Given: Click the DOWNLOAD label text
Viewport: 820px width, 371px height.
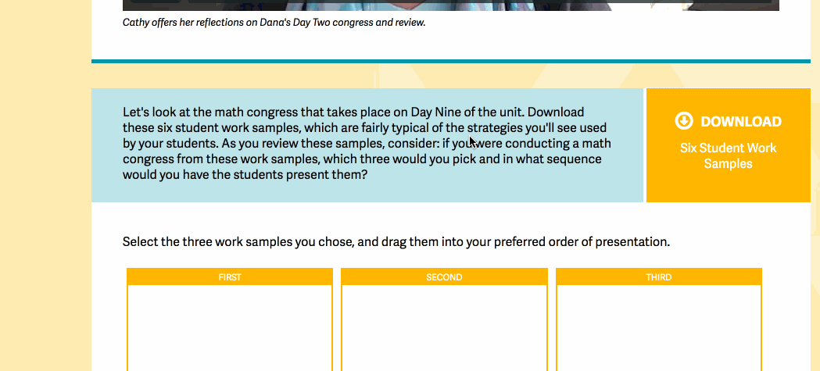Looking at the screenshot, I should [741, 122].
